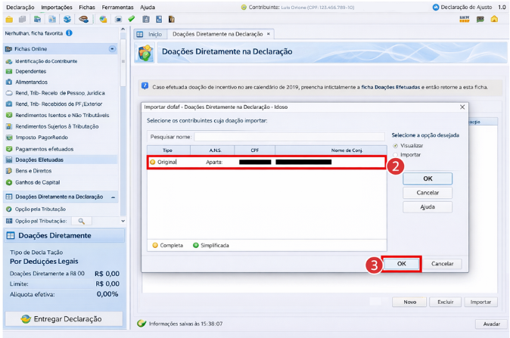
Task: Click the Ajuda button in the dialog
Action: 428,206
